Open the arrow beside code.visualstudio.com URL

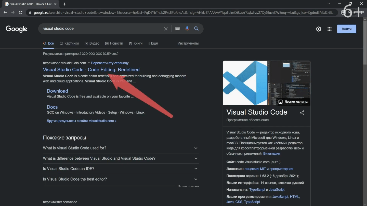(89, 63)
